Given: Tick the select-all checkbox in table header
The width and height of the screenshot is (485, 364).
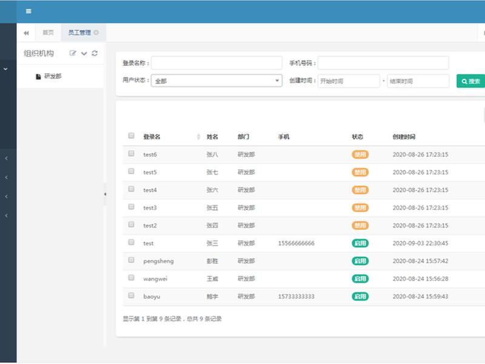Looking at the screenshot, I should 131,135.
